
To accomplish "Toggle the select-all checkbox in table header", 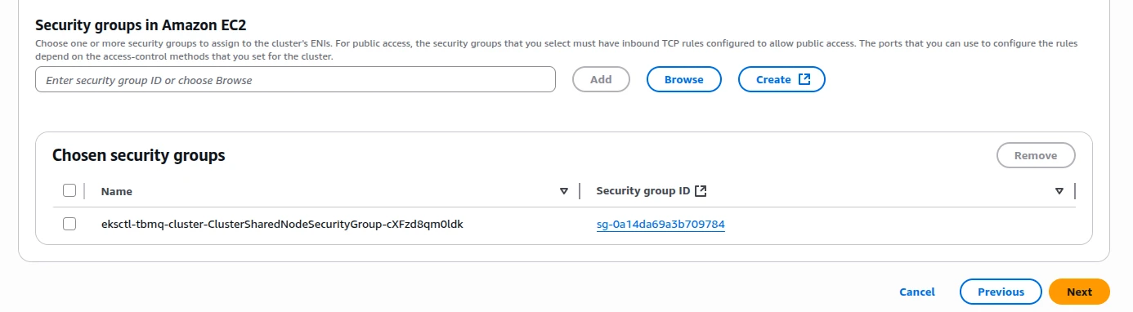I will click(69, 190).
